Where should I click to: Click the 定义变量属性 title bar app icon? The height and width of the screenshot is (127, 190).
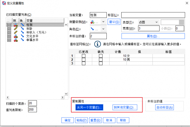pyautogui.click(x=4, y=3)
